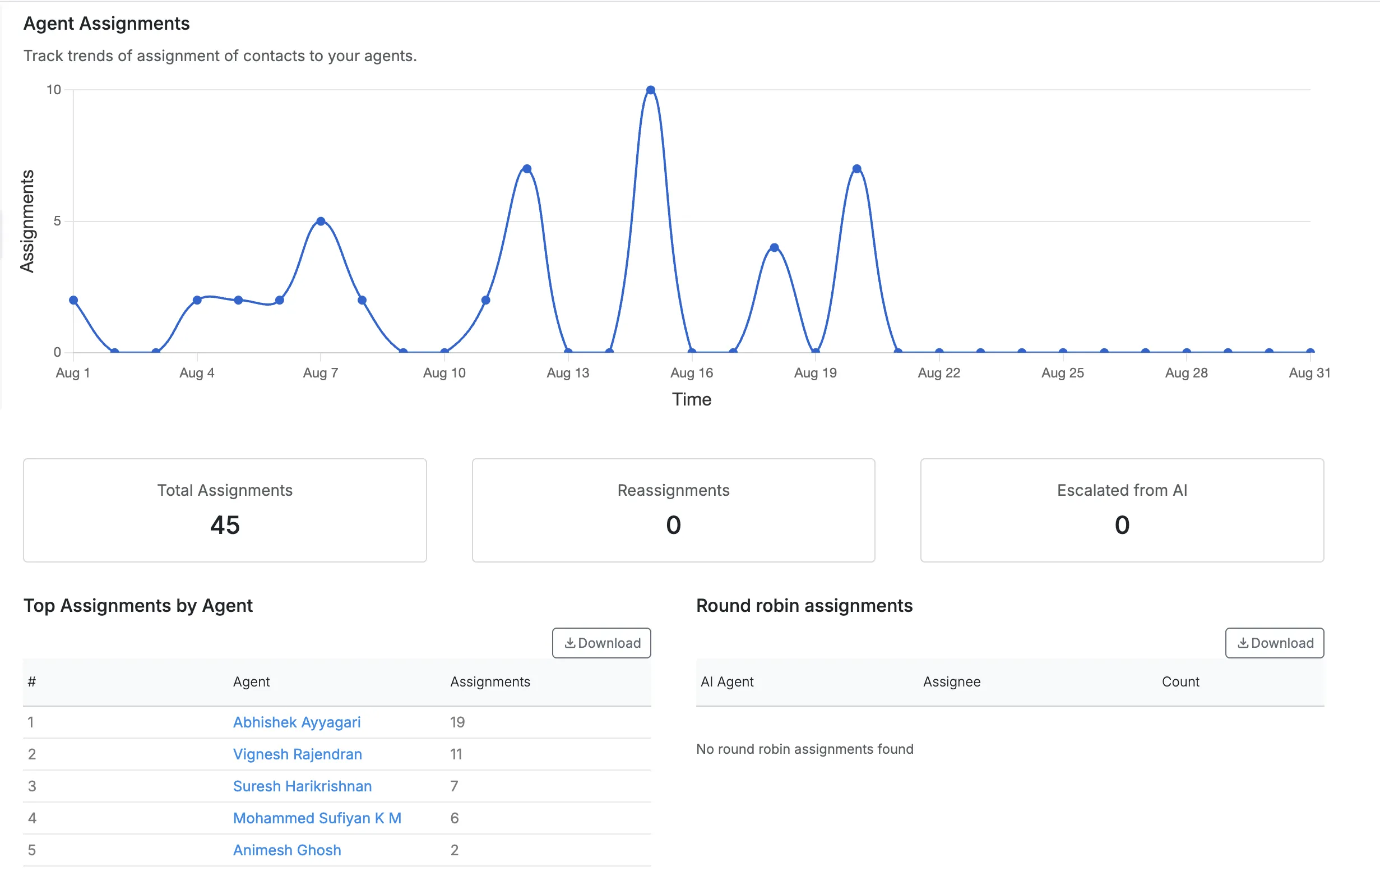Click the assignments value 11
Image resolution: width=1380 pixels, height=894 pixels.
pyautogui.click(x=456, y=754)
